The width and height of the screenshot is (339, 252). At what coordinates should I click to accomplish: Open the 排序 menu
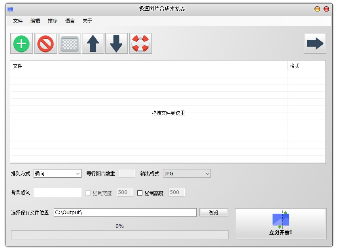tap(53, 21)
